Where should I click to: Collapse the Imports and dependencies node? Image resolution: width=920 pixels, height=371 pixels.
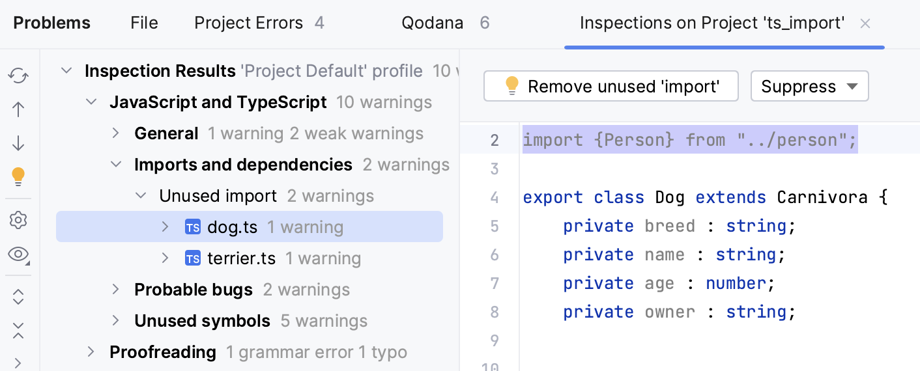click(116, 165)
